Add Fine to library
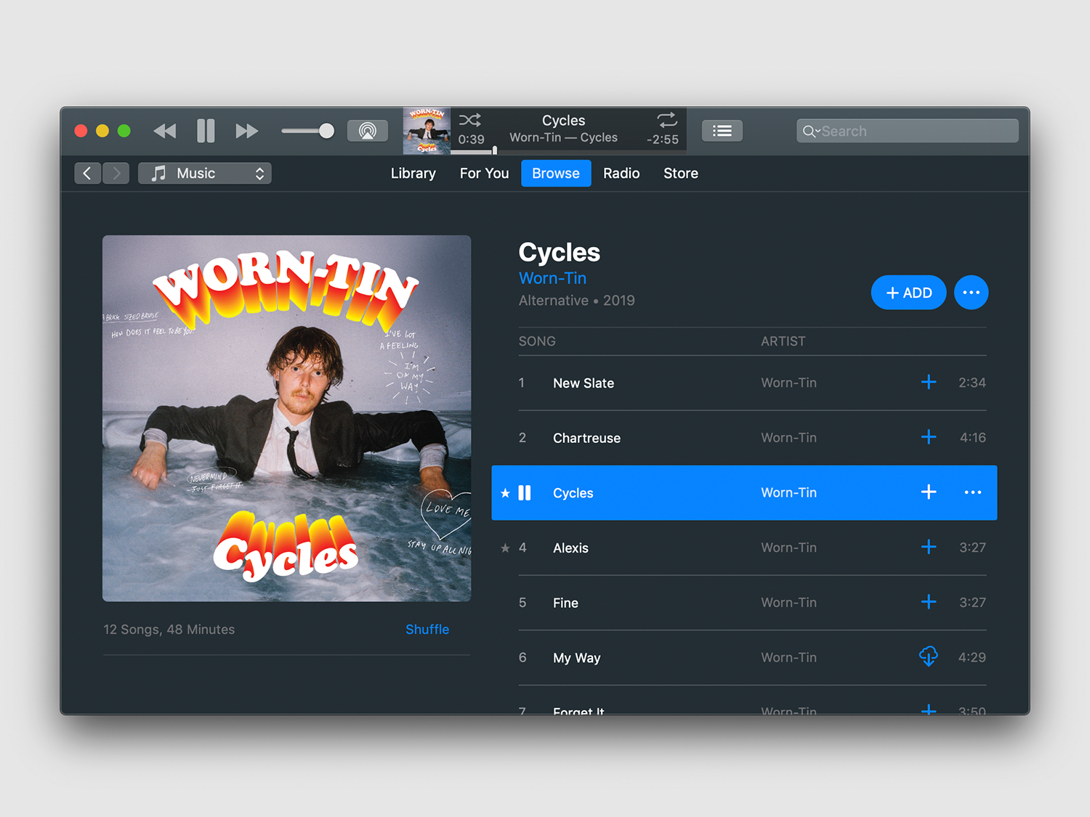Viewport: 1090px width, 817px height. click(x=928, y=602)
